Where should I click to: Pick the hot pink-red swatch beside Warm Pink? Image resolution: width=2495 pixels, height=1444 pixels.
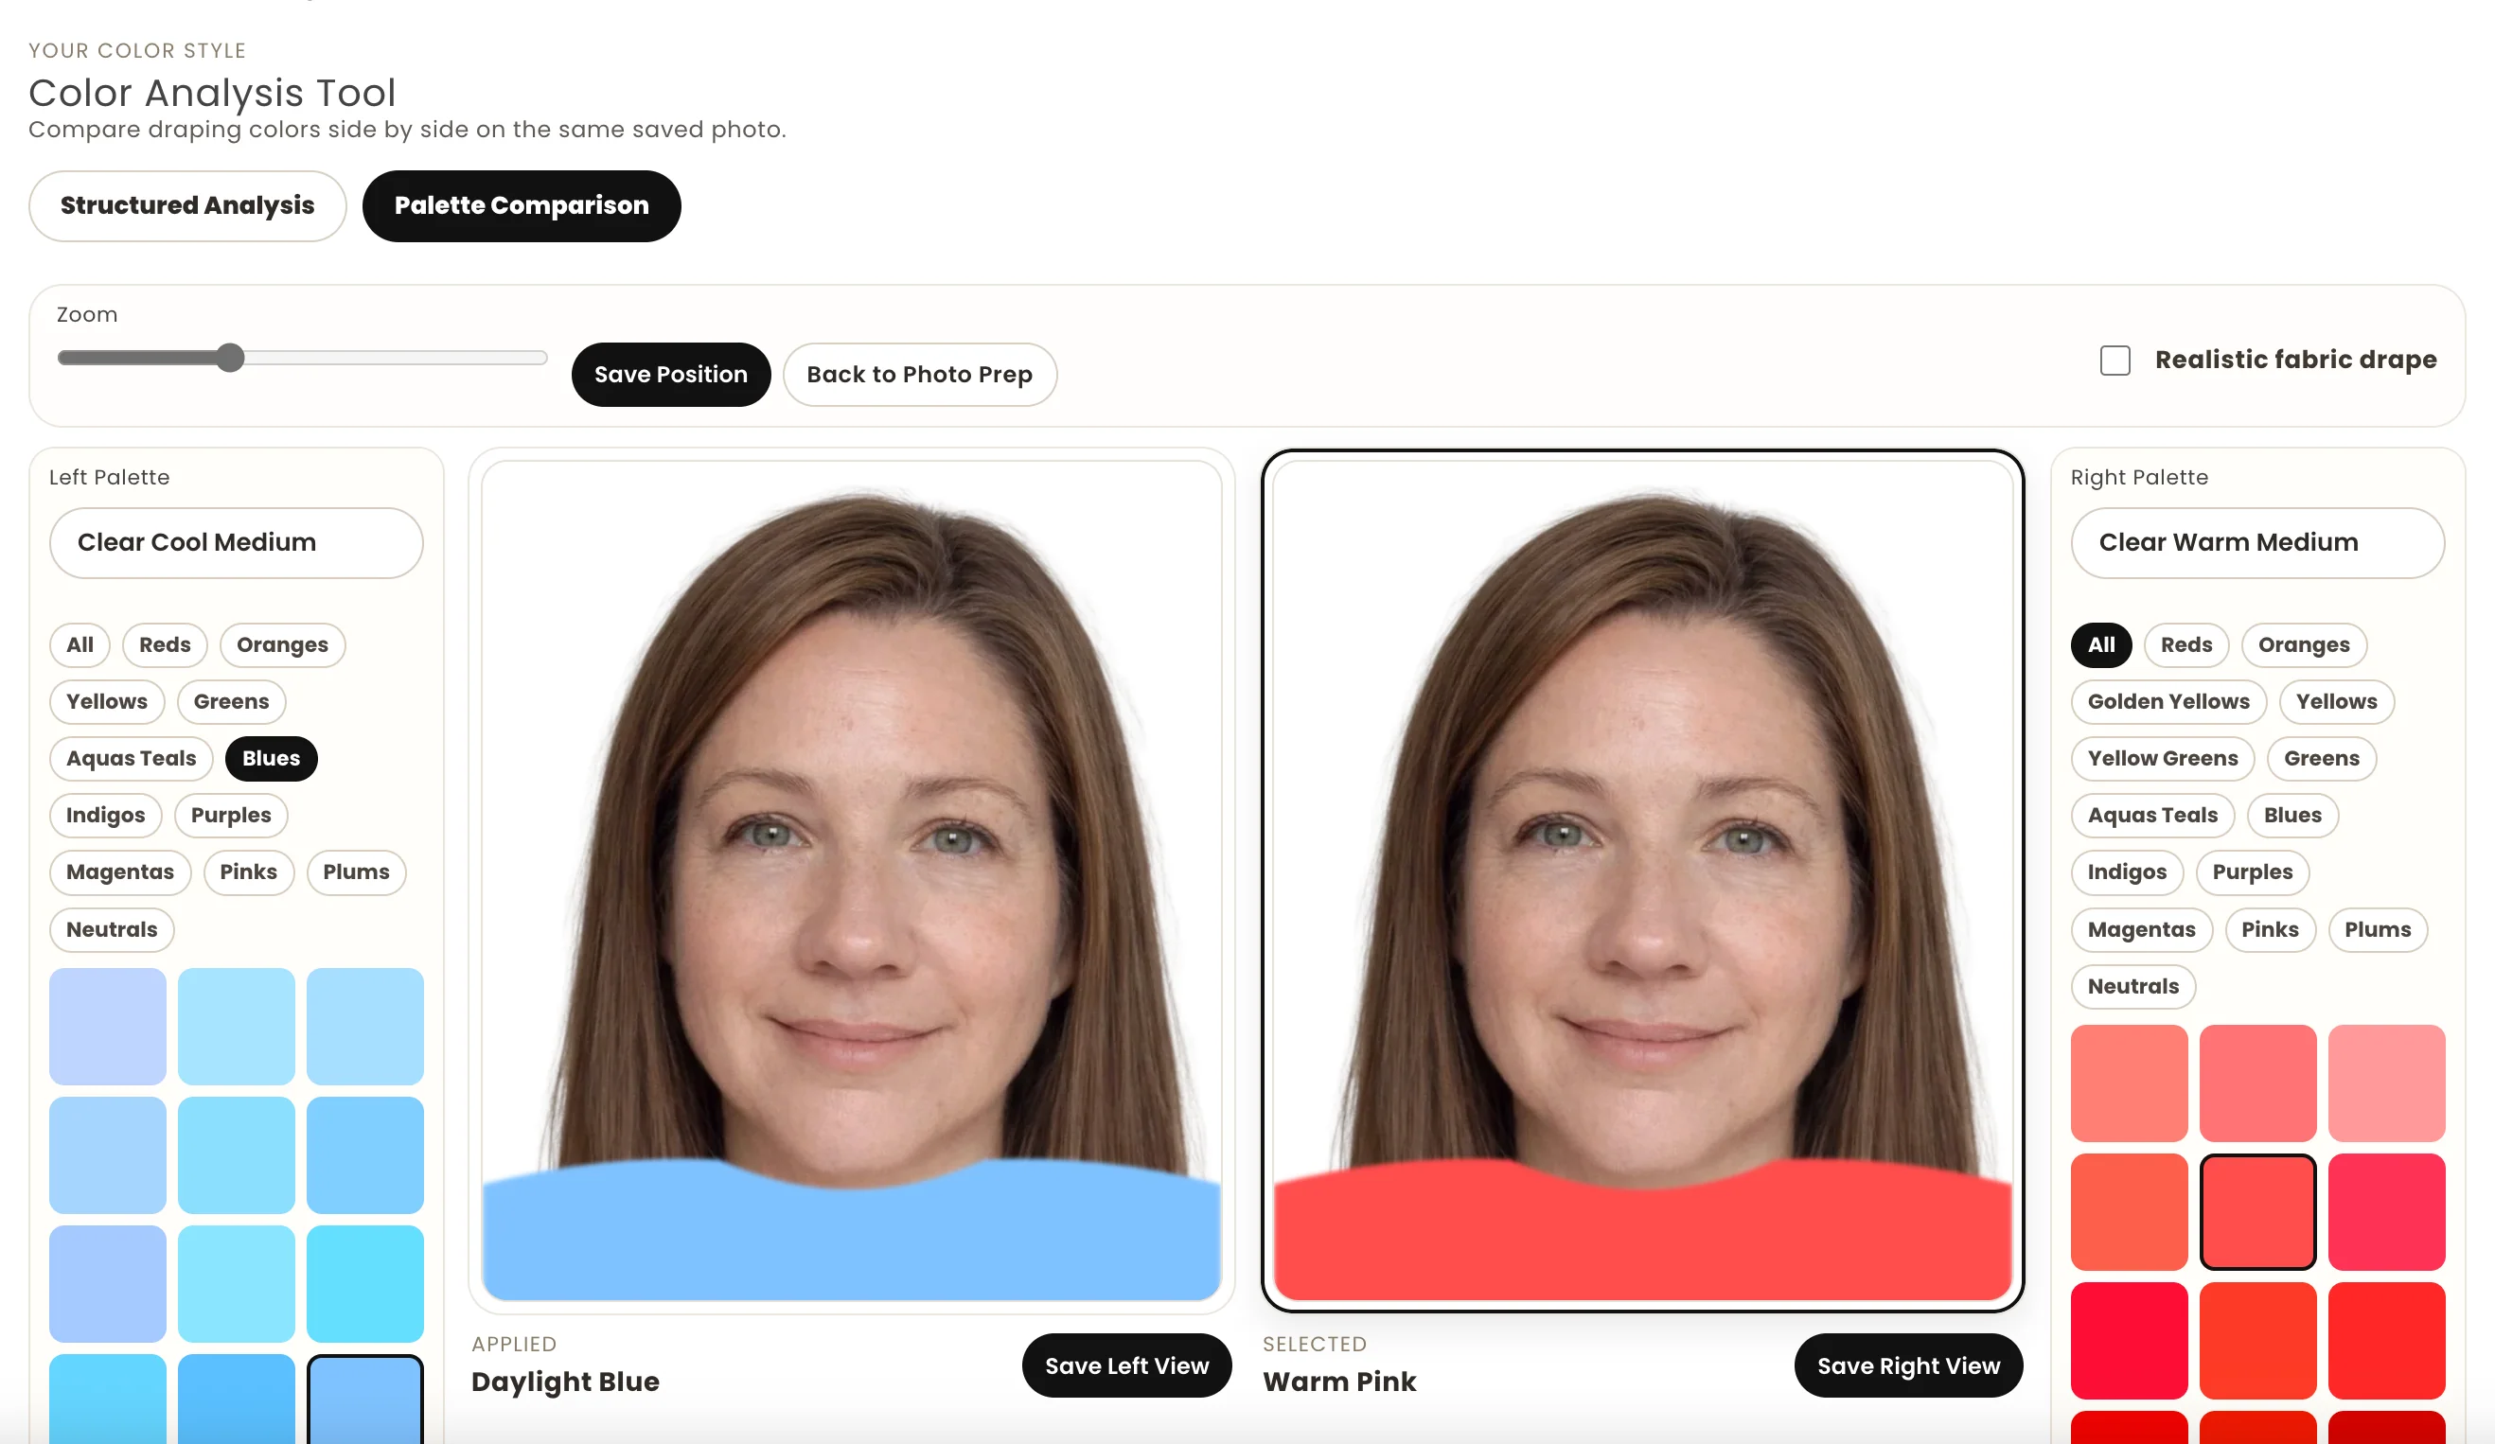tap(2386, 1211)
